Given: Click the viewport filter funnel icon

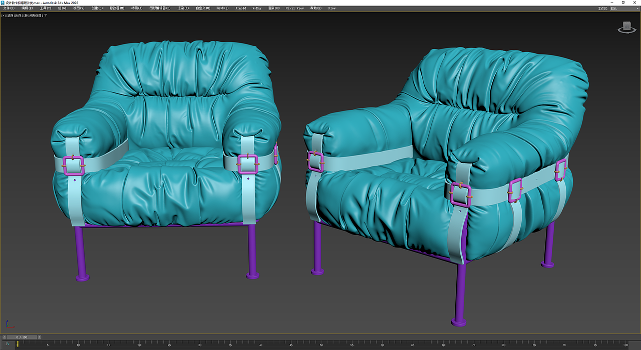Looking at the screenshot, I should 46,15.
